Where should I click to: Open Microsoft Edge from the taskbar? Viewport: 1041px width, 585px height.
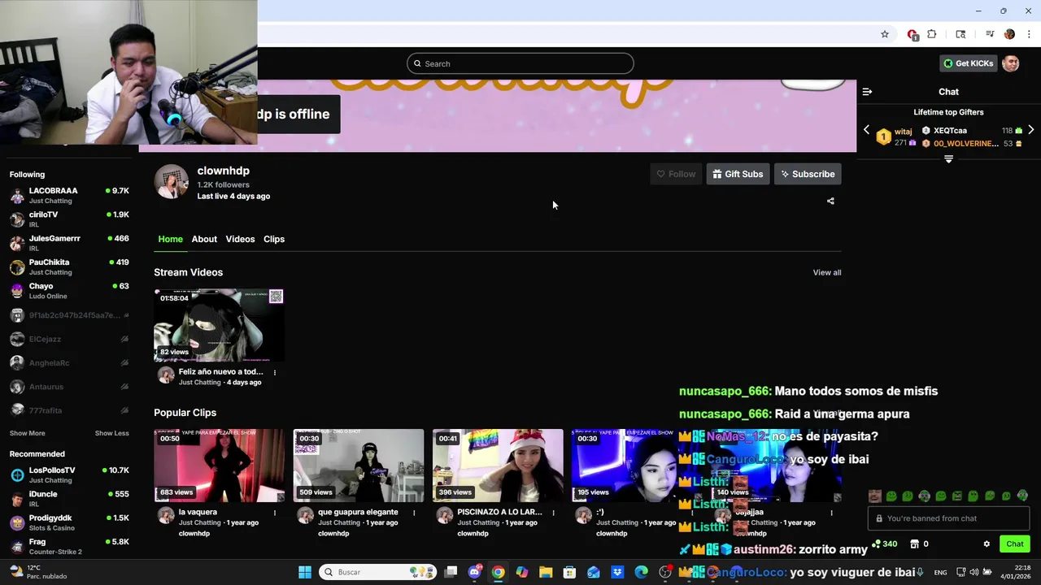(641, 572)
